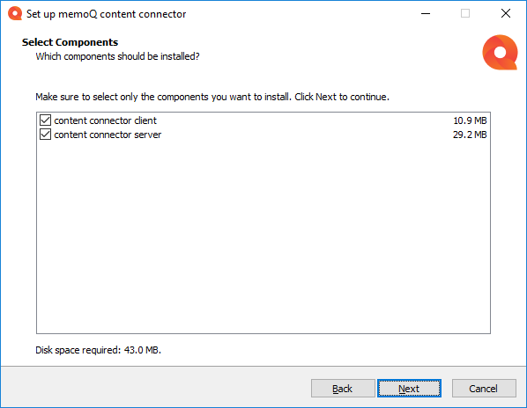Toggle the content connector server checkbox
Image resolution: width=527 pixels, height=408 pixels.
click(45, 135)
